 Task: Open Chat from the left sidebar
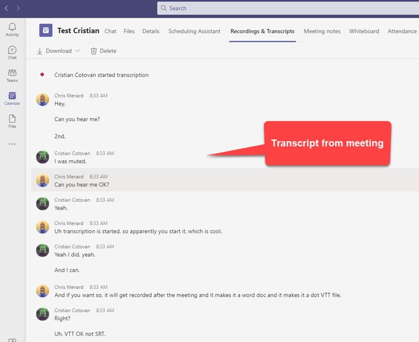pyautogui.click(x=12, y=52)
